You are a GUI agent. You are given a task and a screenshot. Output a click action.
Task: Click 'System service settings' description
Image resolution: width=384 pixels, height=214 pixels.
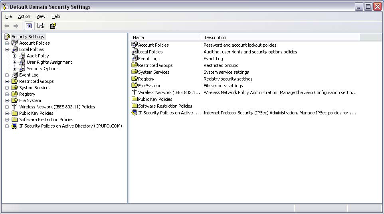226,72
